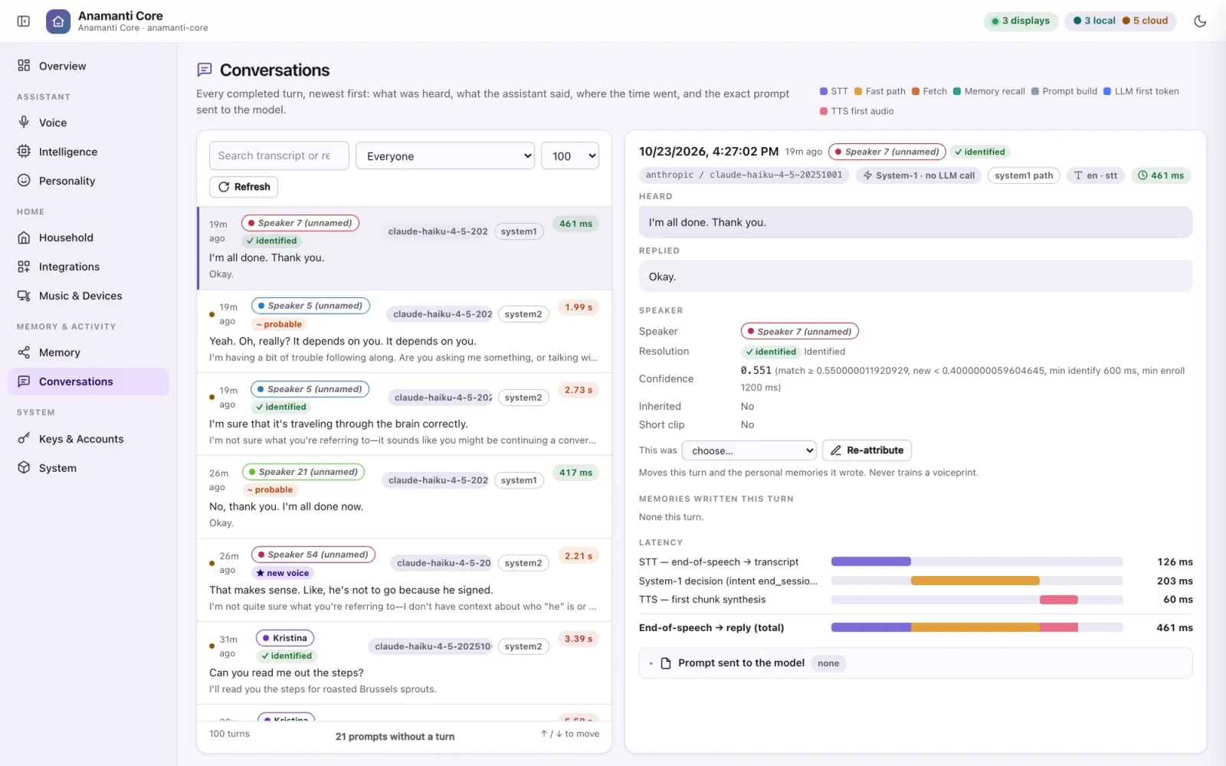Click the Speaker 54 (unnamed) badge
Image resolution: width=1226 pixels, height=766 pixels.
[x=313, y=555]
